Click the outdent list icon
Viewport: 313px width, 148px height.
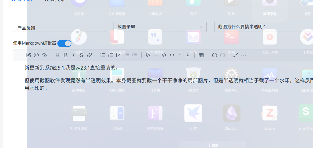click(x=127, y=55)
